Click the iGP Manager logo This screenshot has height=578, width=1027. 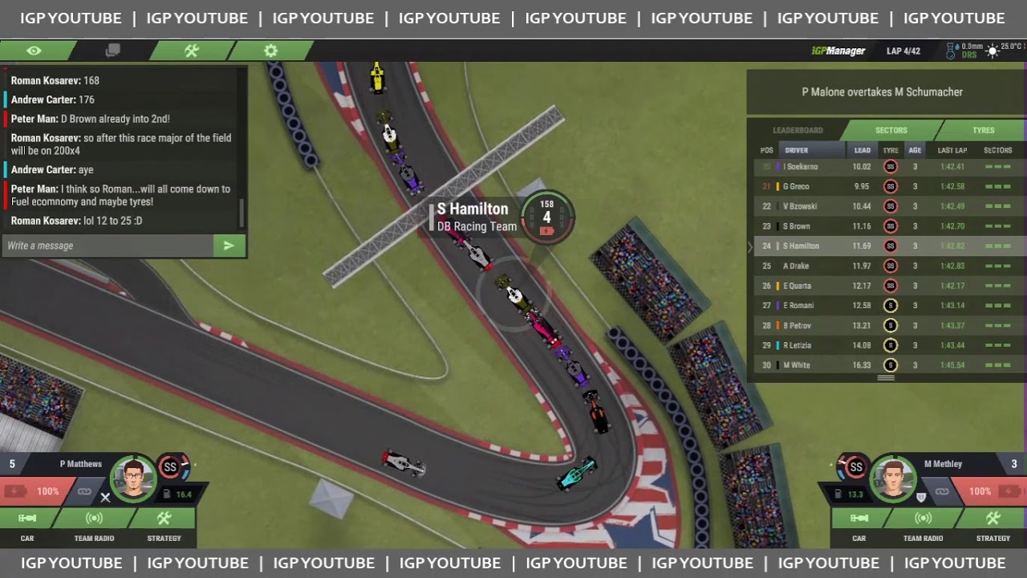[x=838, y=51]
